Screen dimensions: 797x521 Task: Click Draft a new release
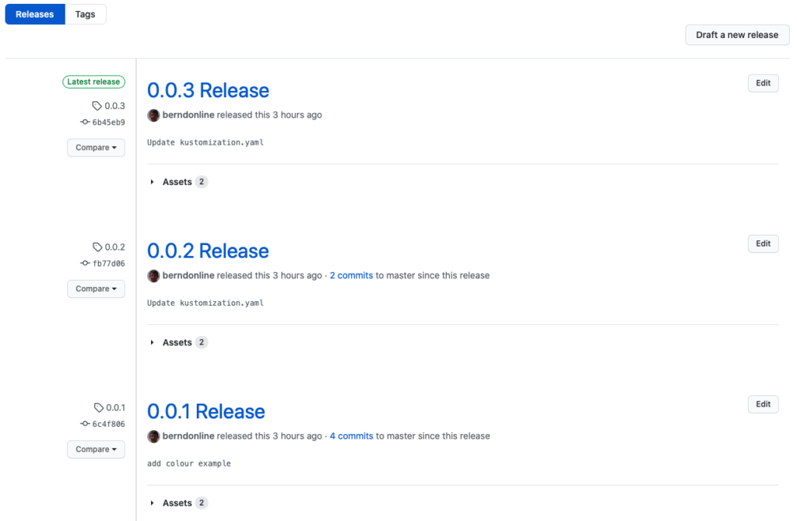[x=736, y=34]
